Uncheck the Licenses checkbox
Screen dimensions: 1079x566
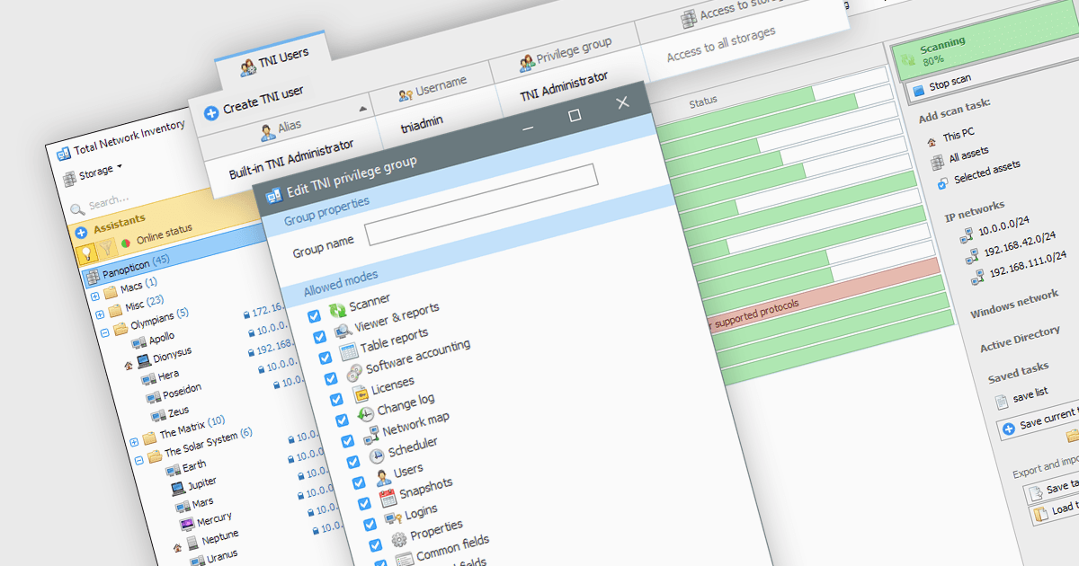coord(336,399)
